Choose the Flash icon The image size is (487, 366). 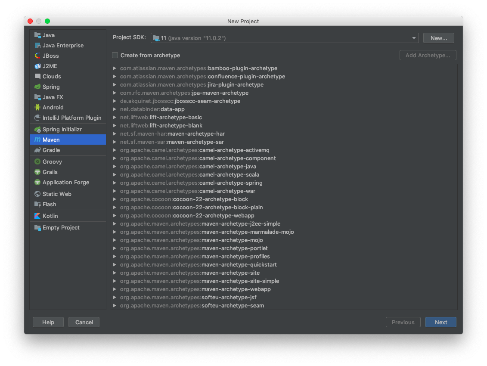click(x=37, y=205)
